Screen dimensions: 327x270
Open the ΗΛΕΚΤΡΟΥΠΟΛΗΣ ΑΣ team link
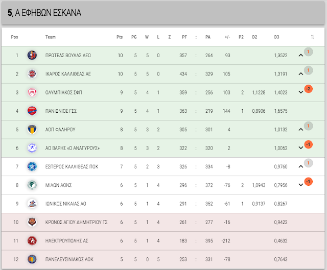click(67, 241)
